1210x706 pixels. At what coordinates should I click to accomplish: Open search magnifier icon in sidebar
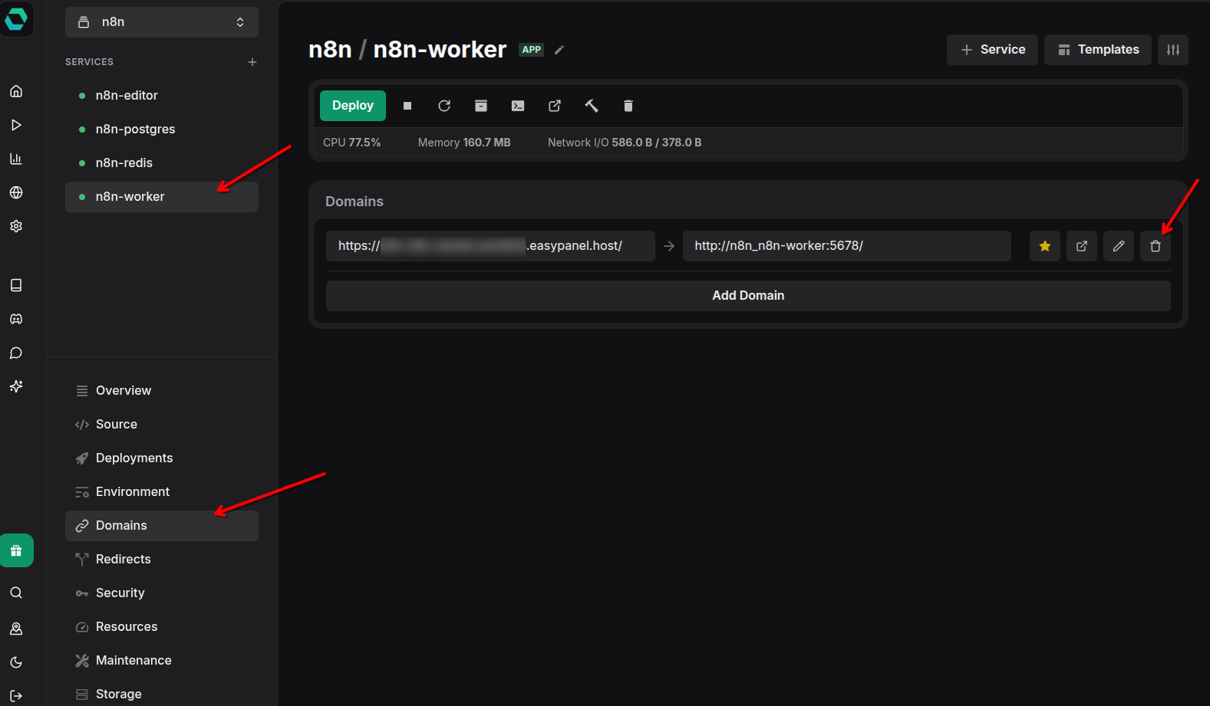pos(16,593)
